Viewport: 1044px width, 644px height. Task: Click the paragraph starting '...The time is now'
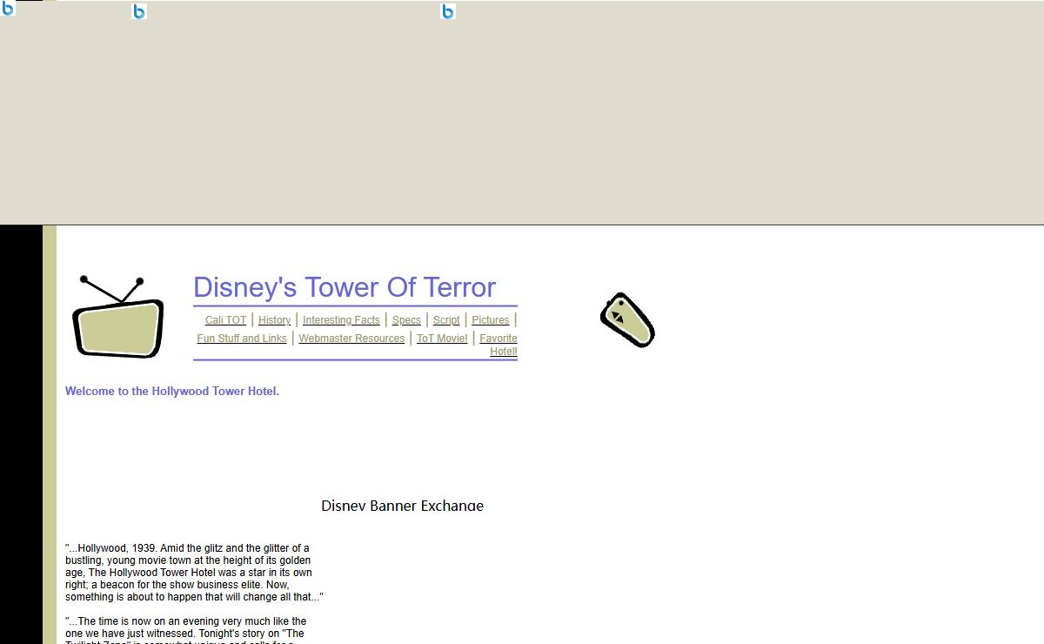[186, 629]
